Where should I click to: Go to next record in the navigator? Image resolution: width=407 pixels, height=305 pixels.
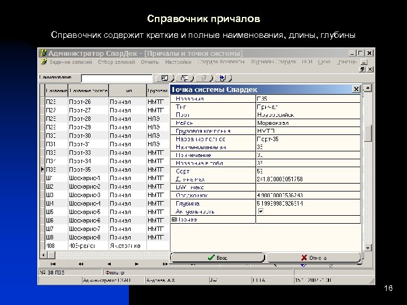tap(137, 264)
